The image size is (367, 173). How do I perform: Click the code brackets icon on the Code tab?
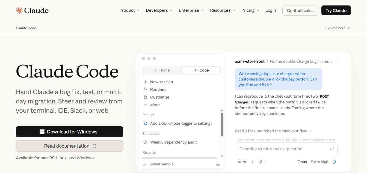point(196,70)
